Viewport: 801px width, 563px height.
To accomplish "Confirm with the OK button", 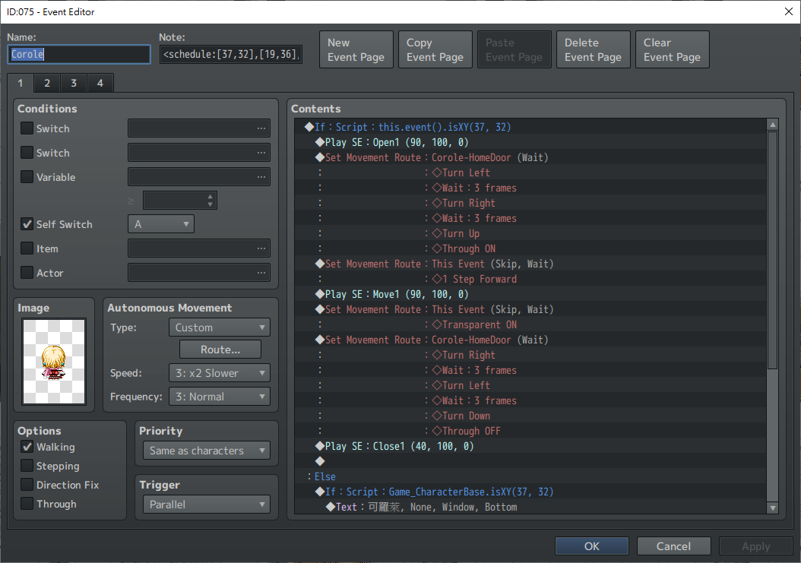I will pos(591,546).
